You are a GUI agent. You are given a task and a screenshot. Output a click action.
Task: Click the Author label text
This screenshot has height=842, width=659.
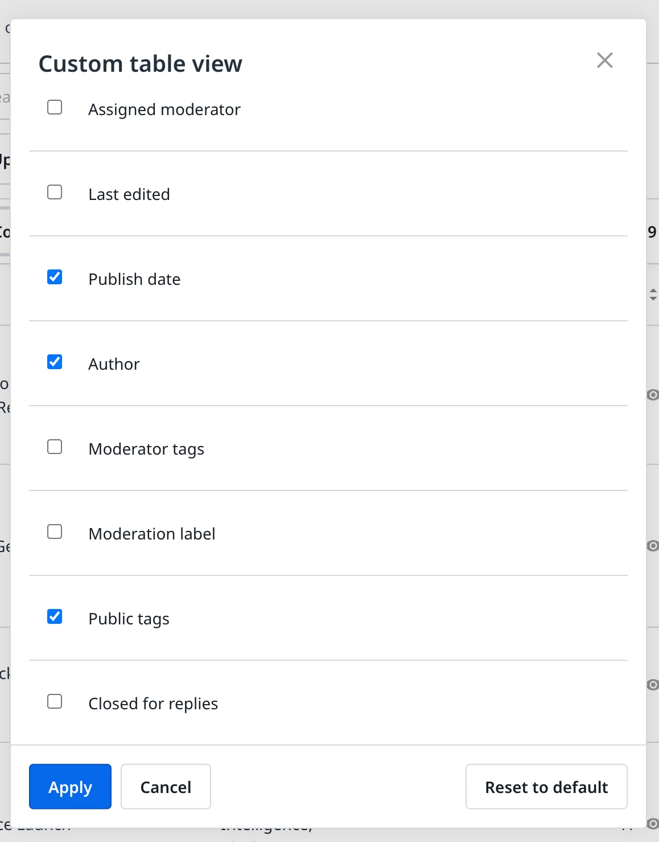tap(114, 364)
